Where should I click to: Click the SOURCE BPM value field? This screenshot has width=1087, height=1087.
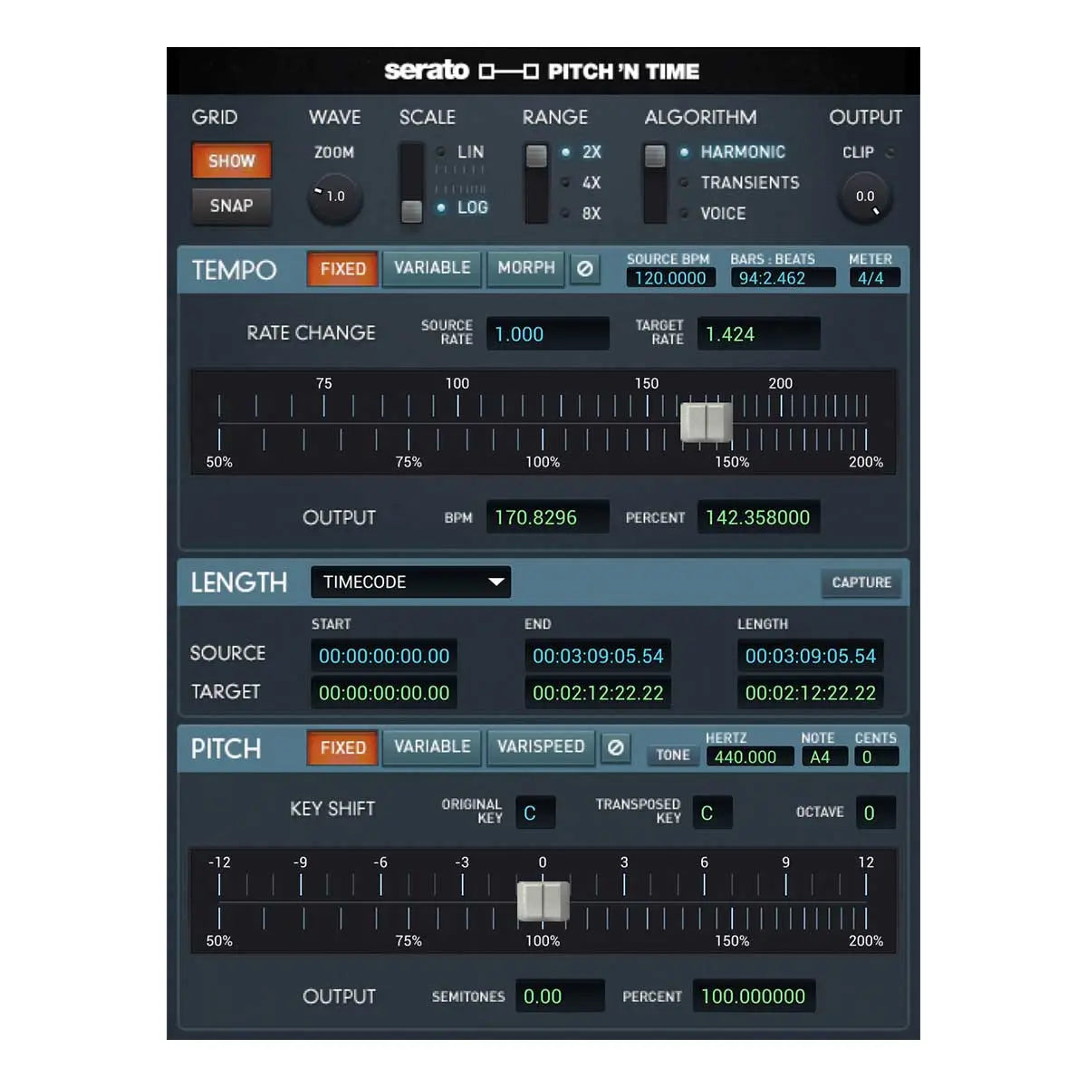669,278
